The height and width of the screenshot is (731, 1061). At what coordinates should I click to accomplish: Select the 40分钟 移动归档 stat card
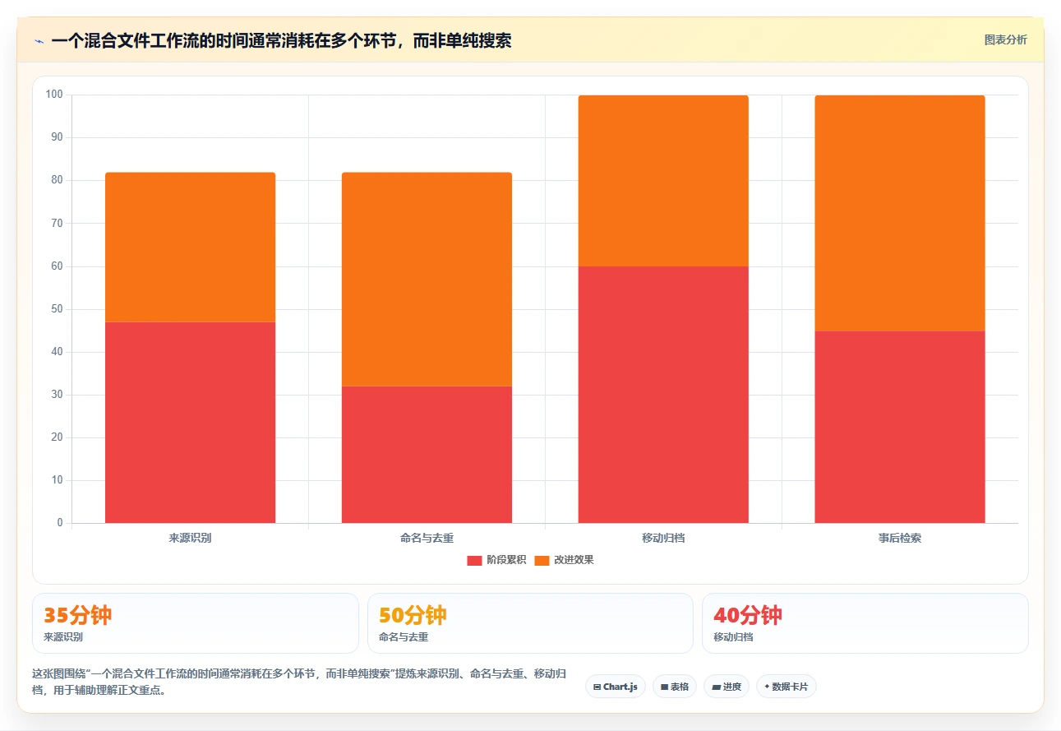pos(865,623)
